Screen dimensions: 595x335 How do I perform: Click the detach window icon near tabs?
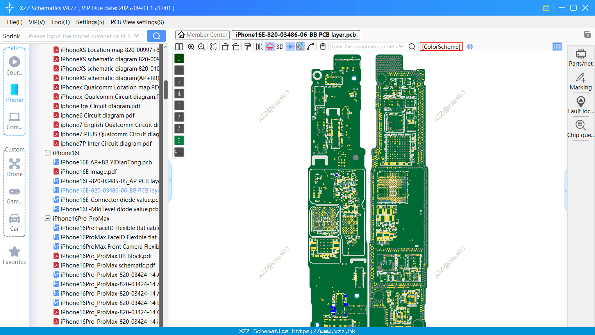coord(587,35)
